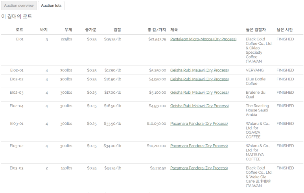304x193 pixels.
Task: Click high bidder Blue Bottle Coffee
Action: tap(256, 81)
